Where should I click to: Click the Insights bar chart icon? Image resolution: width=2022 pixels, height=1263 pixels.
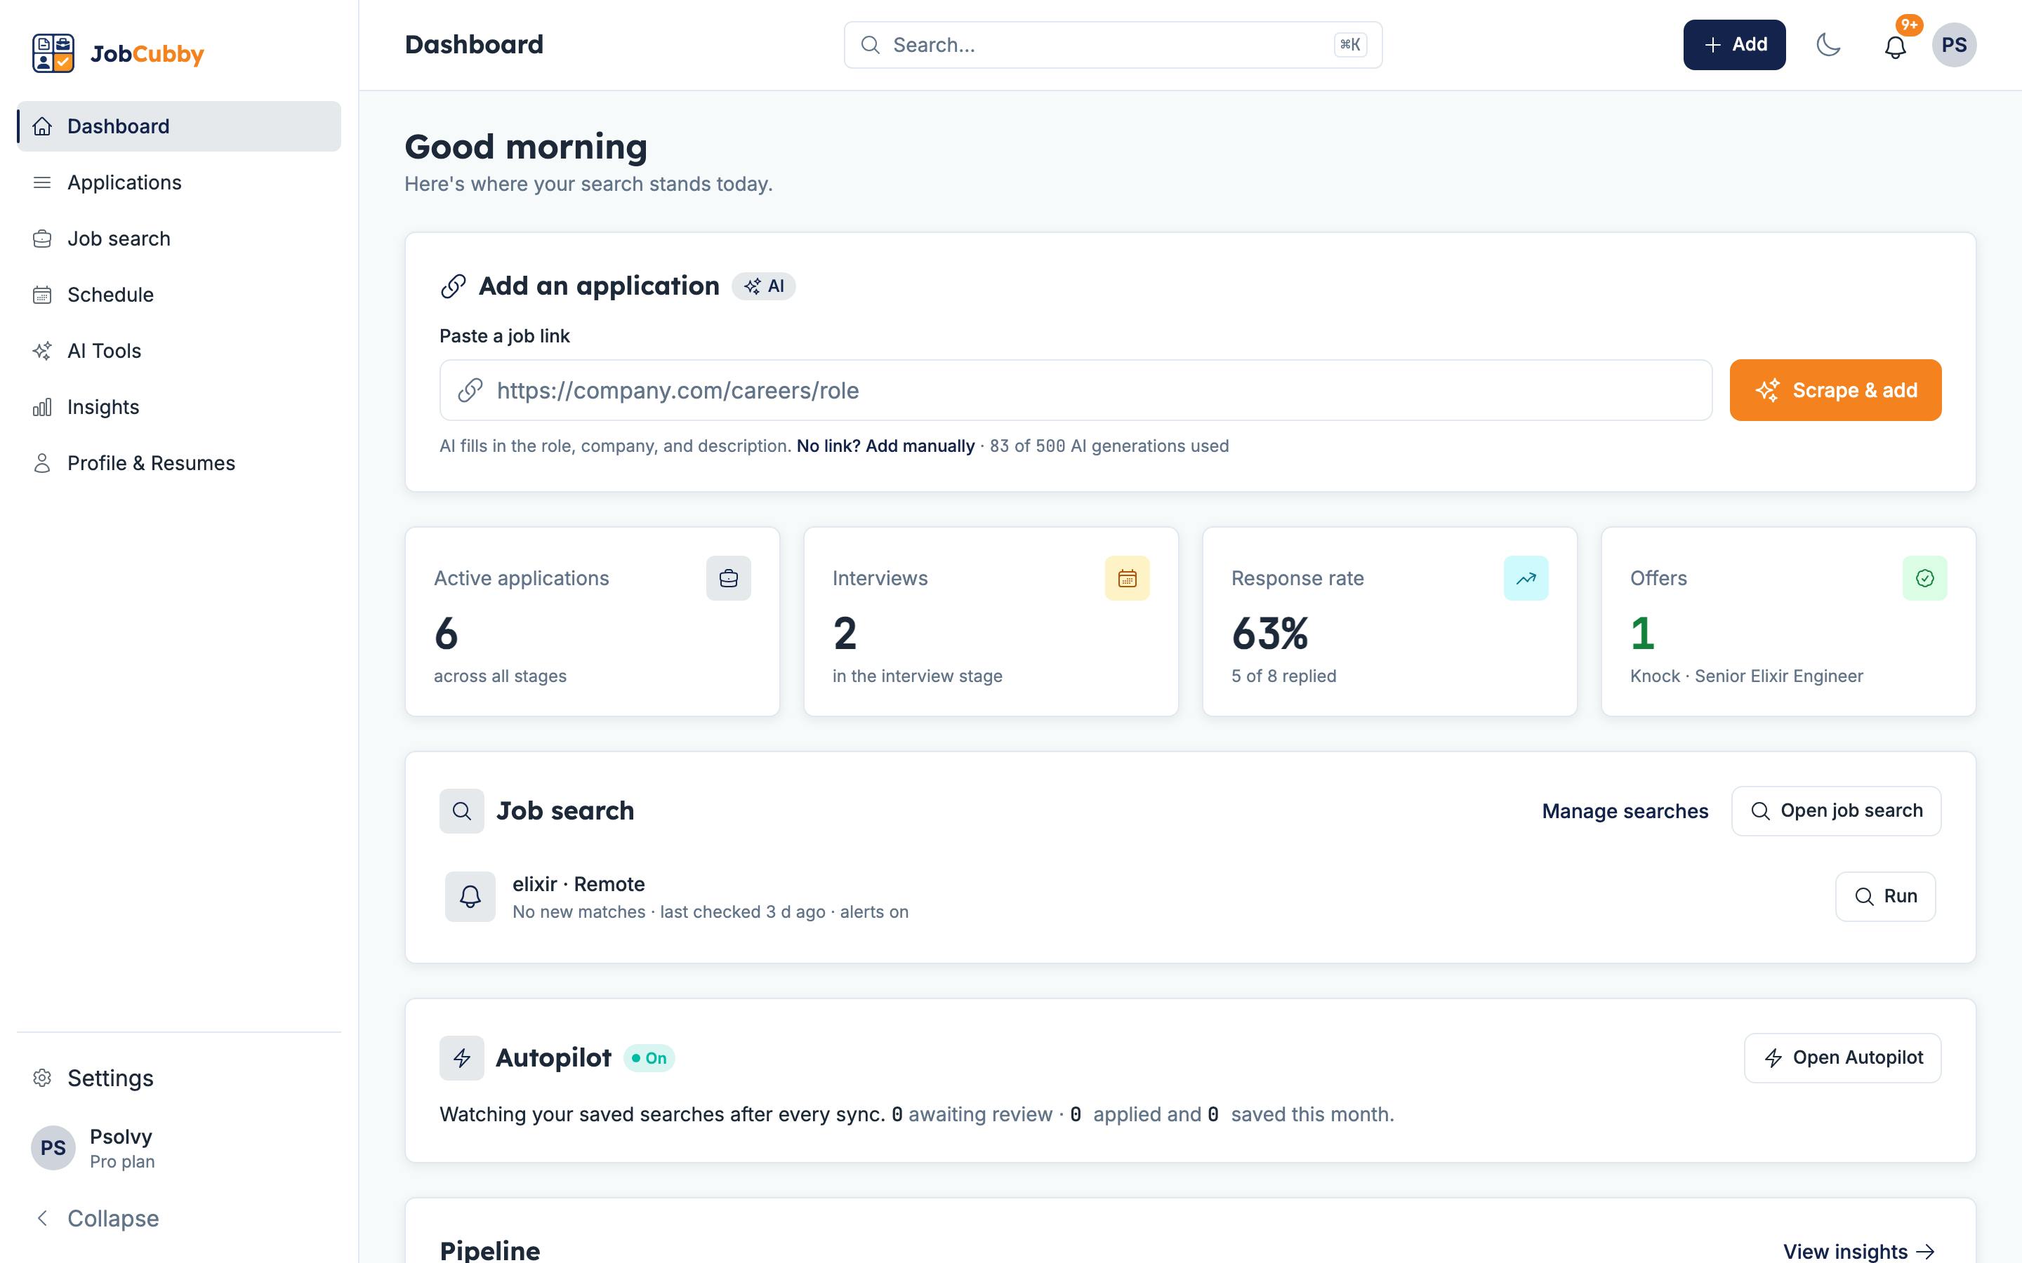pos(42,407)
